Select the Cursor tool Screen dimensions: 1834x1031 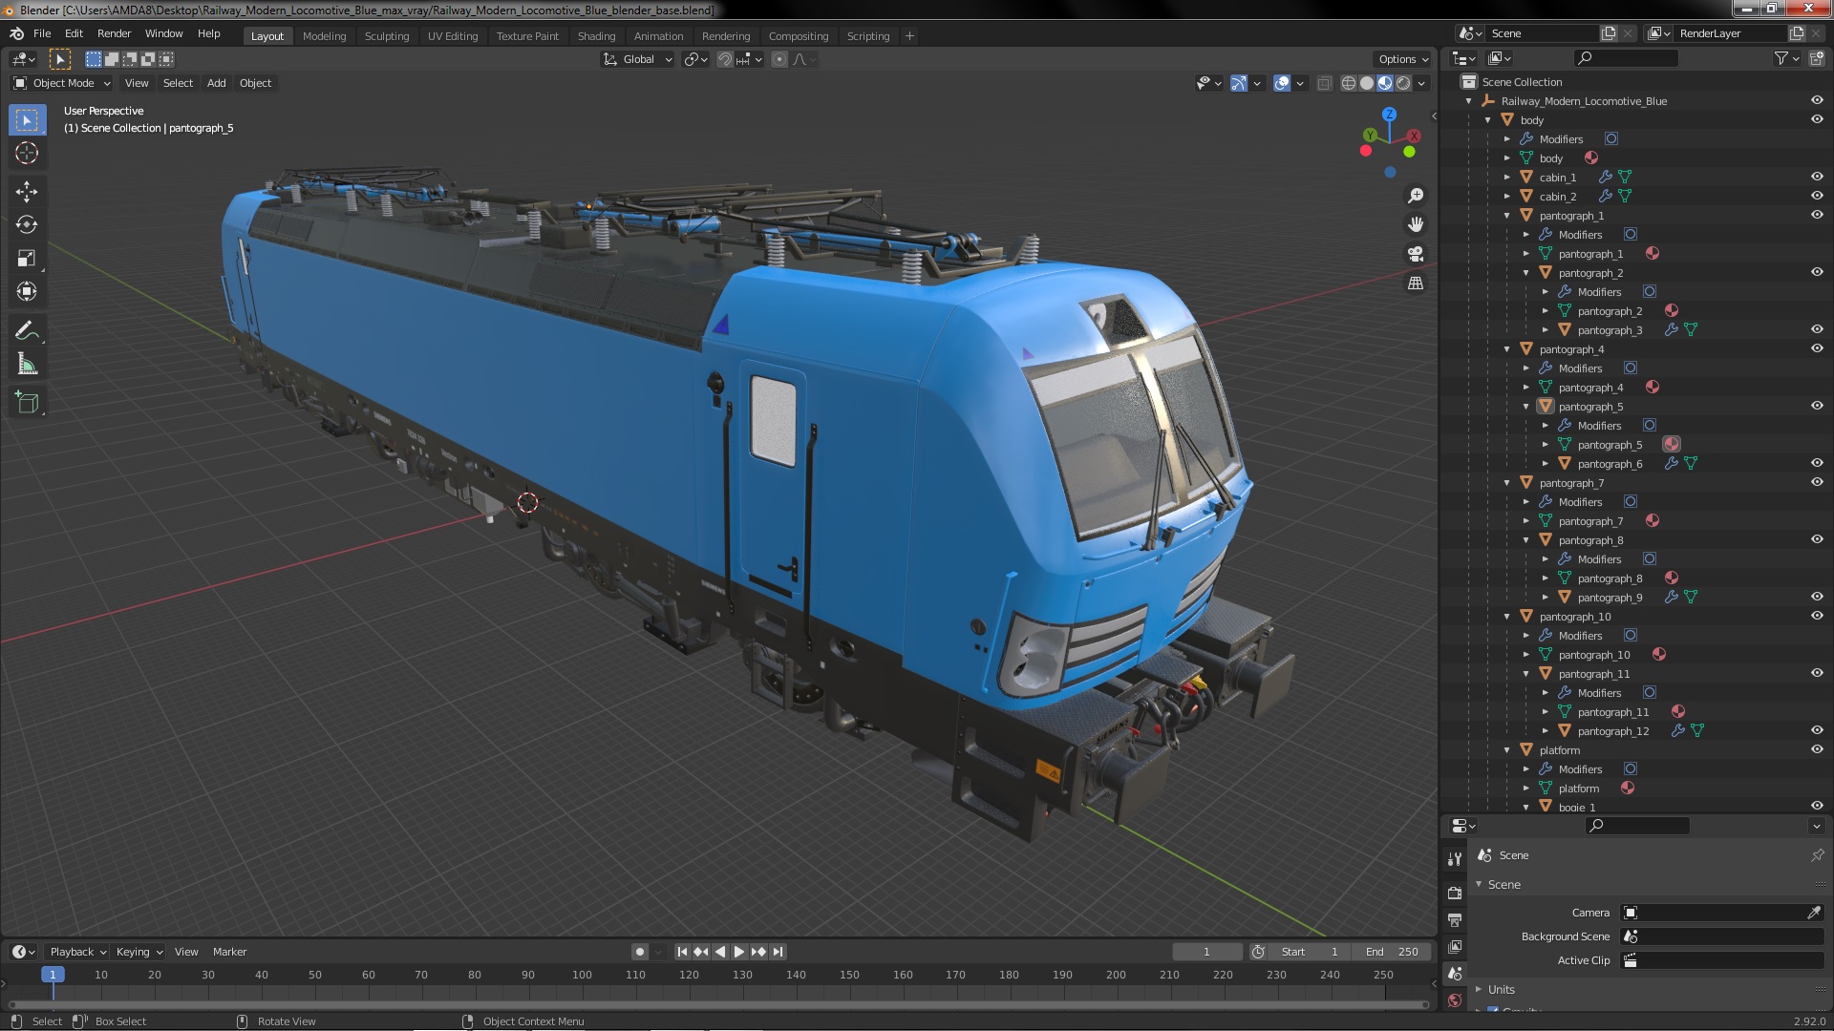[27, 153]
